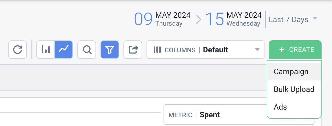The image size is (332, 126).
Task: Switch to bar chart view
Action: pyautogui.click(x=46, y=50)
